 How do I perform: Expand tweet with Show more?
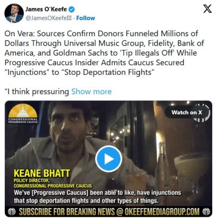tap(91, 92)
